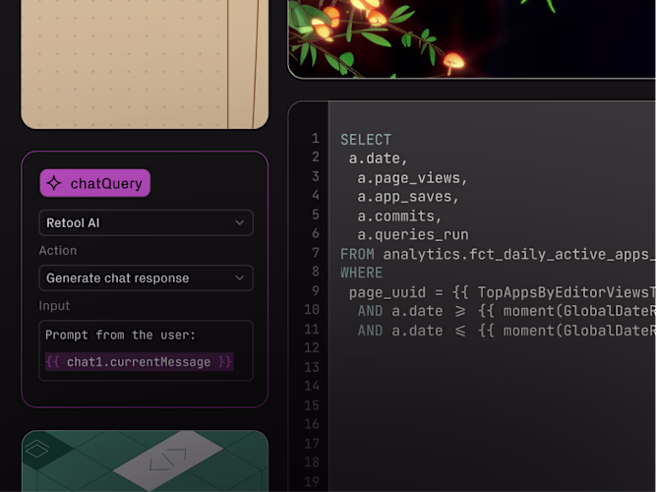Click moment(GlobalDateR expression on line 11

[x=579, y=331]
